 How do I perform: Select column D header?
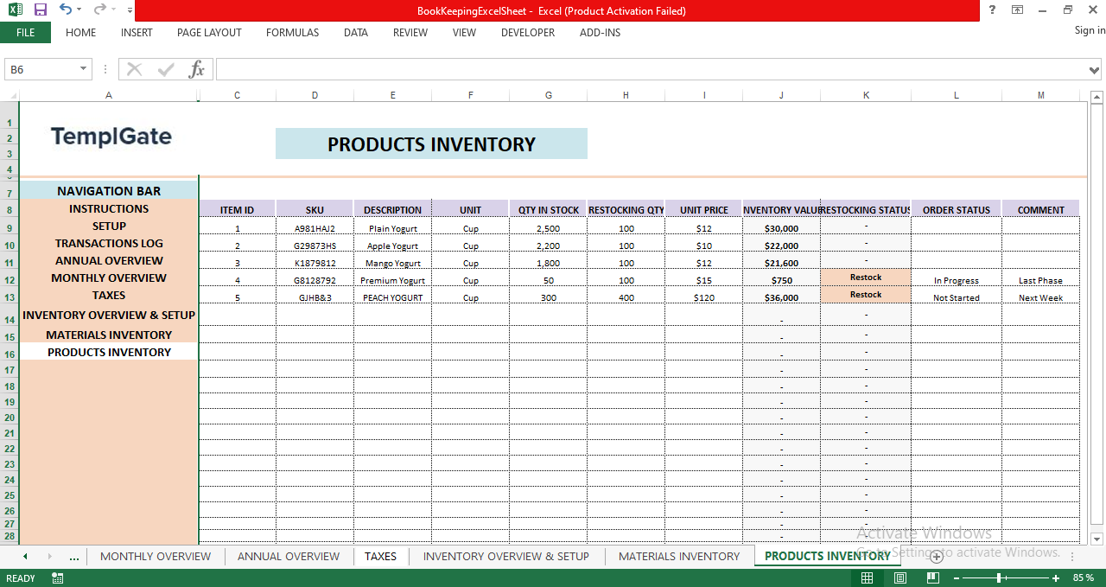pyautogui.click(x=315, y=95)
